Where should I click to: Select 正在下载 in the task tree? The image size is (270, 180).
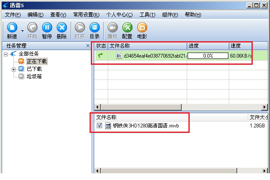coord(37,61)
